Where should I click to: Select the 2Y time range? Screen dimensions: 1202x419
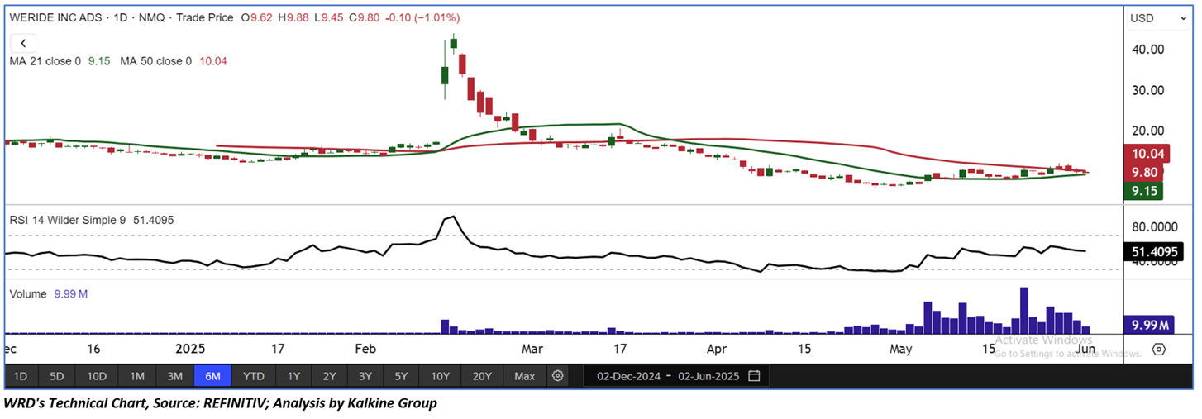pos(329,376)
